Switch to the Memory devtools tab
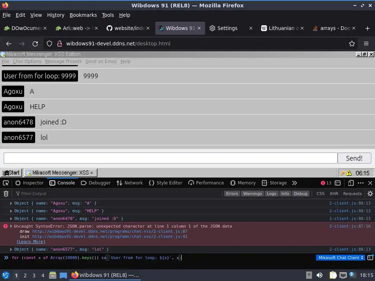 [243, 183]
